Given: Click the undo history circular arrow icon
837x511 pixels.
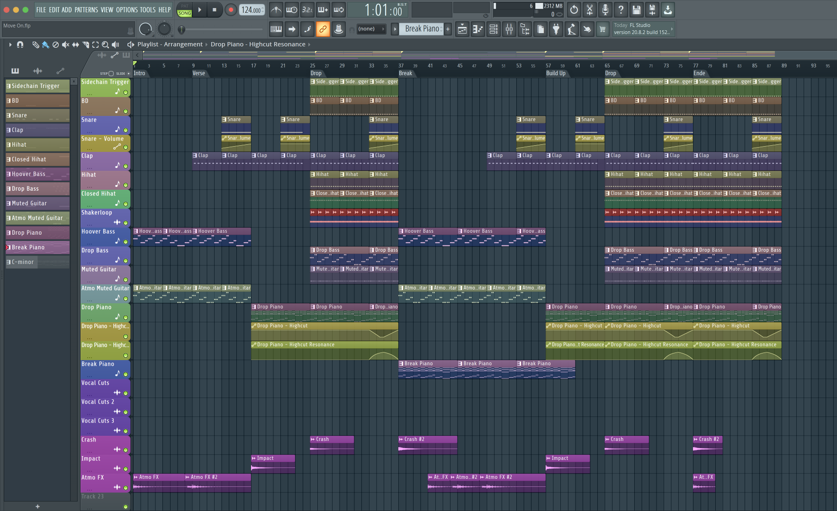Looking at the screenshot, I should 574,9.
